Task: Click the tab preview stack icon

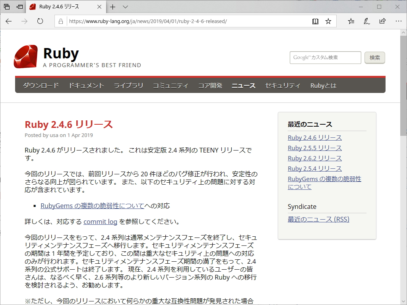Action: [7, 7]
